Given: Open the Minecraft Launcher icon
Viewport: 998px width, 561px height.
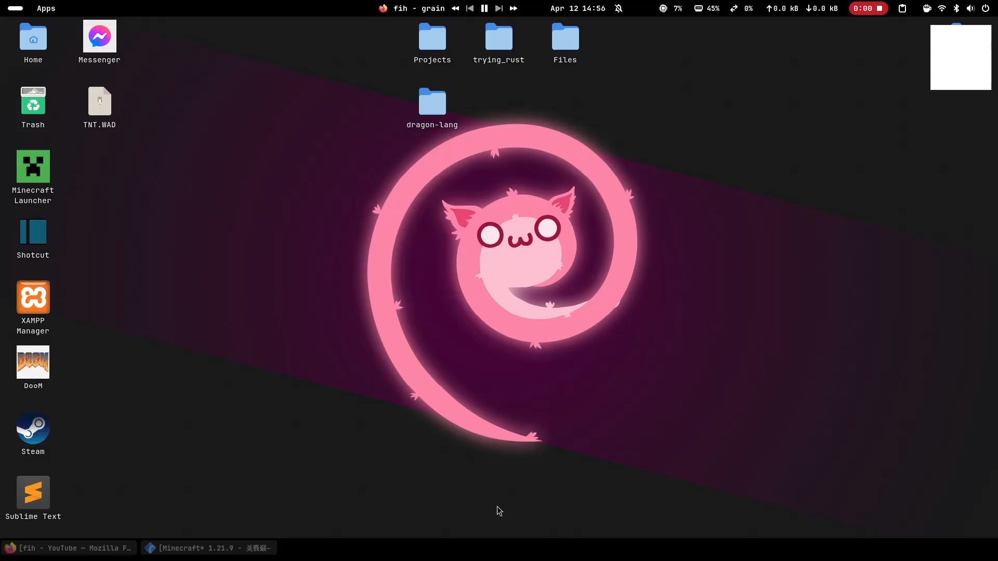Looking at the screenshot, I should [x=33, y=167].
